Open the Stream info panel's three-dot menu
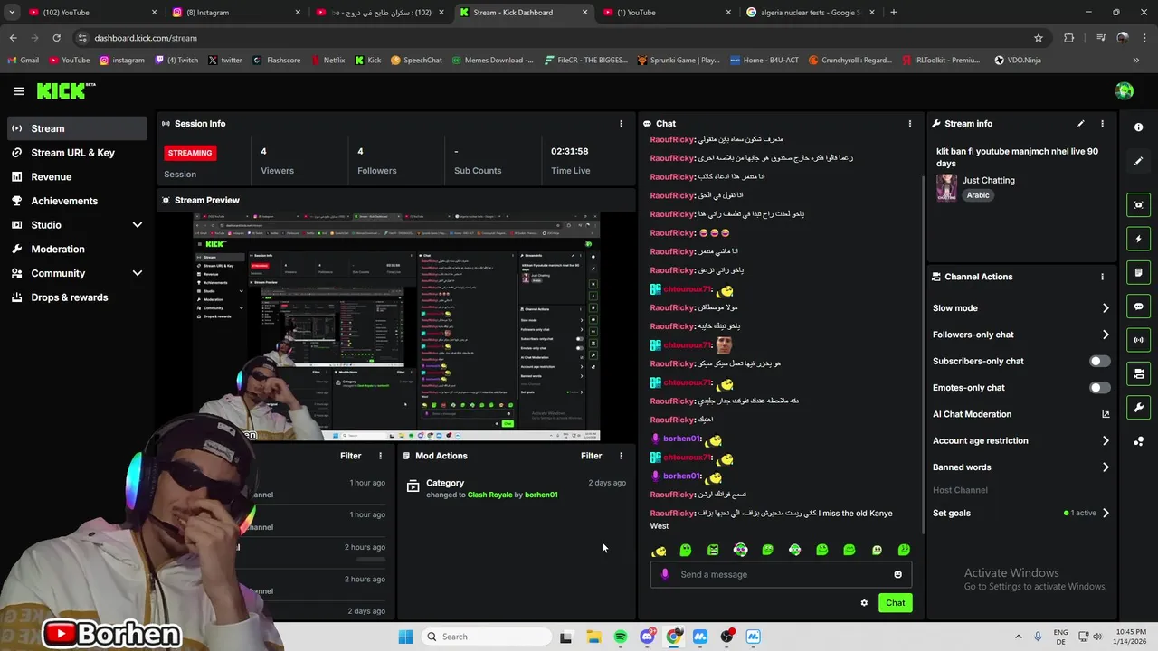 click(x=1102, y=124)
